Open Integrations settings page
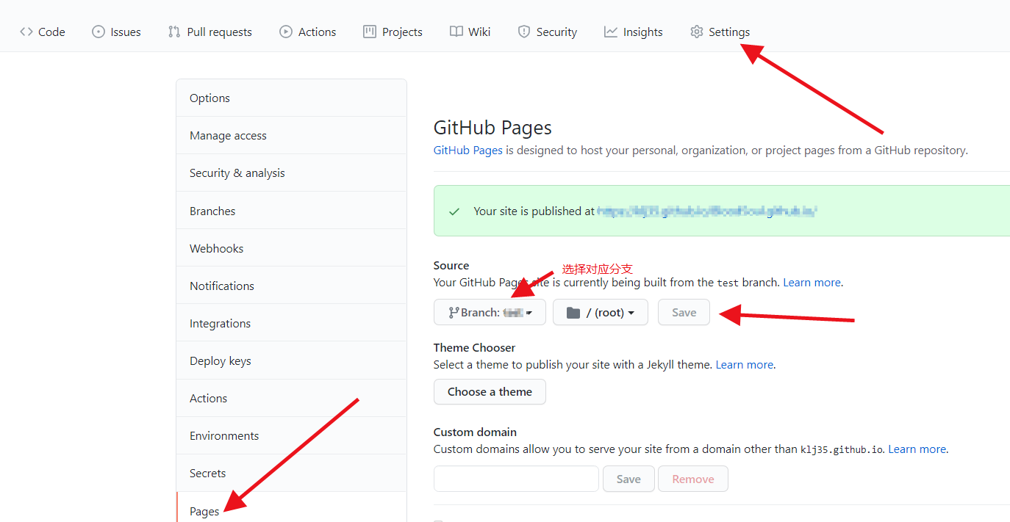Image resolution: width=1010 pixels, height=522 pixels. click(291, 323)
